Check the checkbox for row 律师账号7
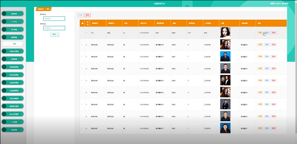 click(82, 57)
